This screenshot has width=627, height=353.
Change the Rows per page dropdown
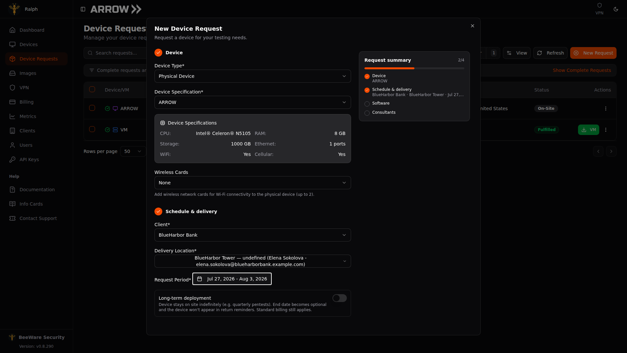[133, 151]
